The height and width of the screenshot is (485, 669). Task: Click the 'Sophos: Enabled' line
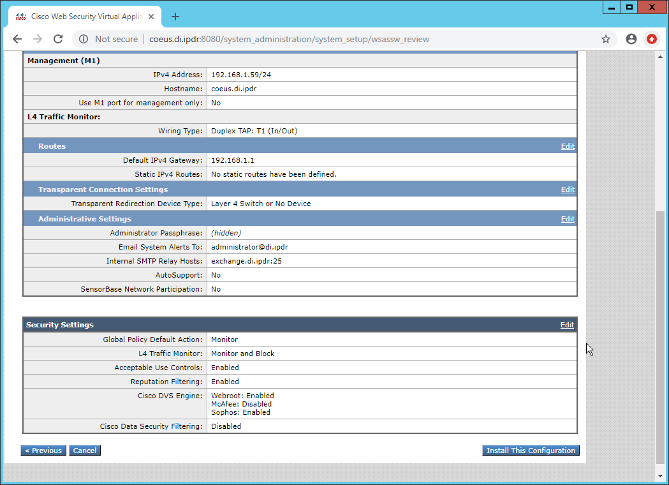click(240, 412)
